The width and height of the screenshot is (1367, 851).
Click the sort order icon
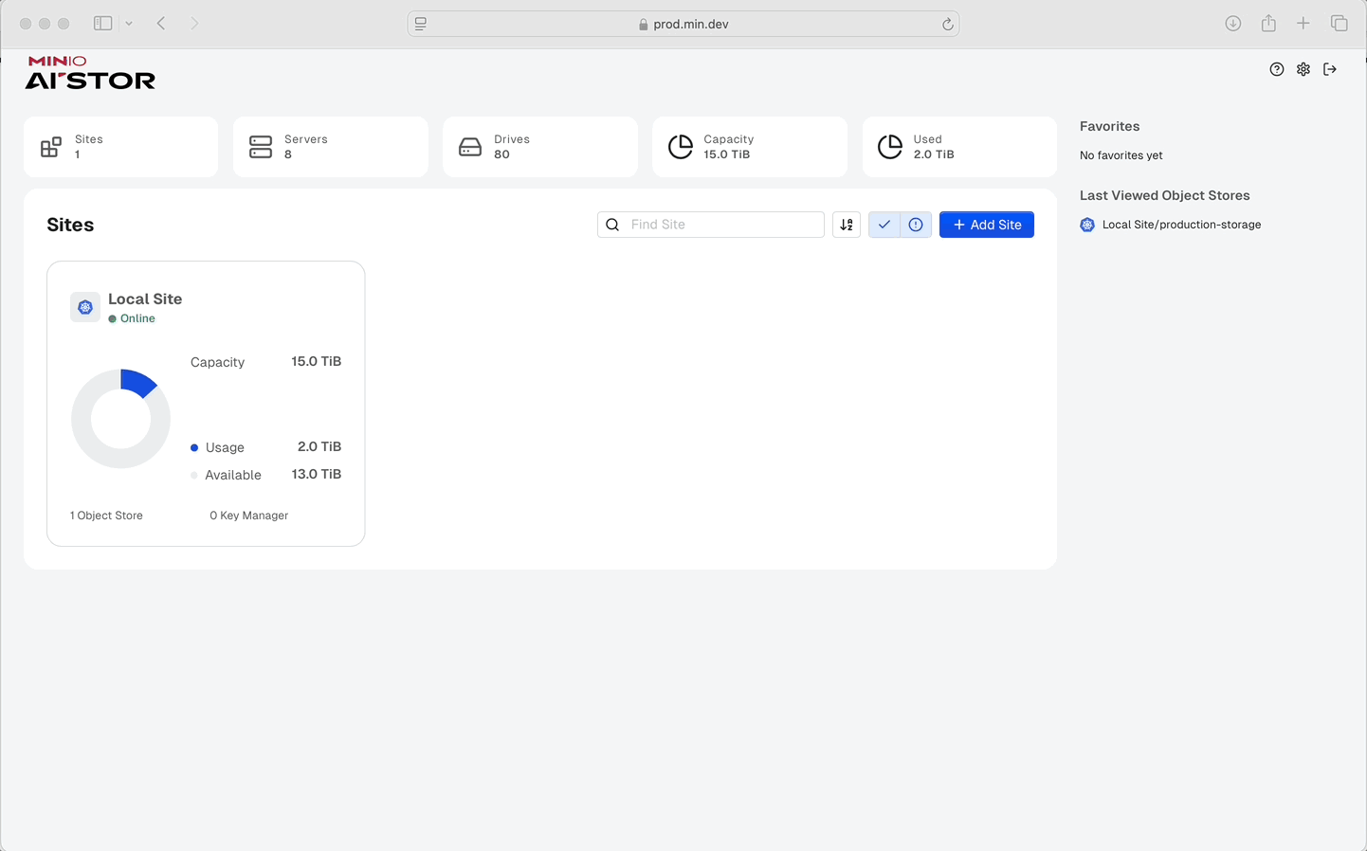pos(847,225)
